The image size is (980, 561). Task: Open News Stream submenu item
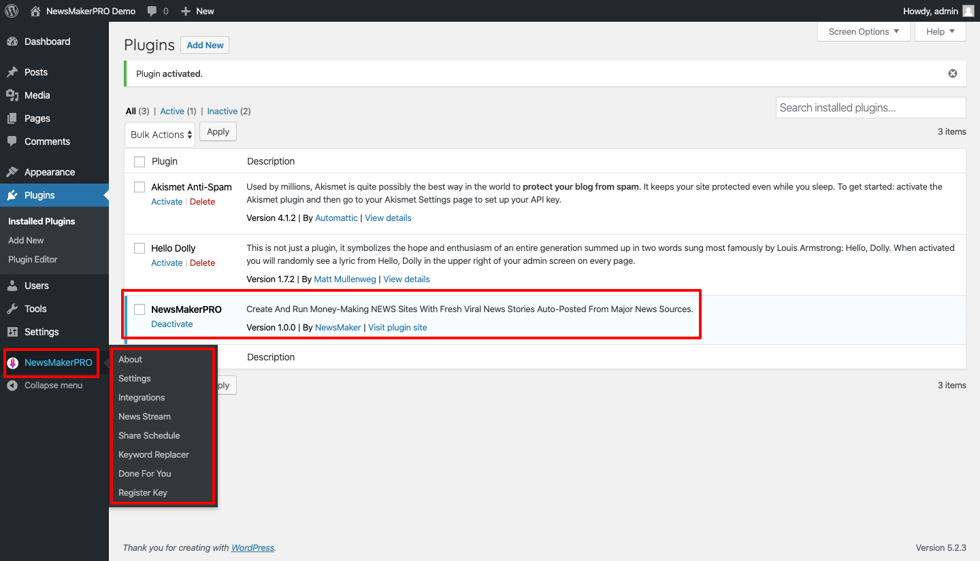(144, 416)
